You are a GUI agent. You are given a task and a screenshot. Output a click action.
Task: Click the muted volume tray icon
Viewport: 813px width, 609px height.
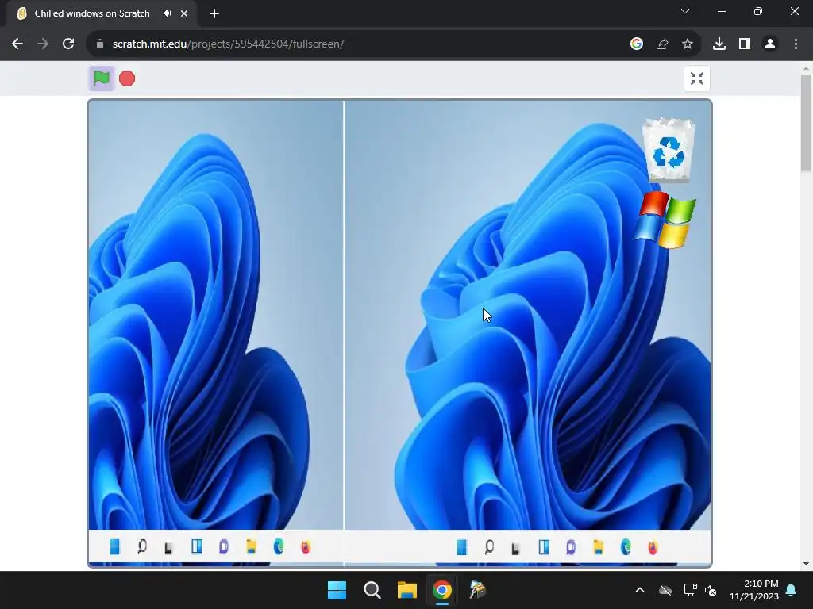tap(711, 590)
